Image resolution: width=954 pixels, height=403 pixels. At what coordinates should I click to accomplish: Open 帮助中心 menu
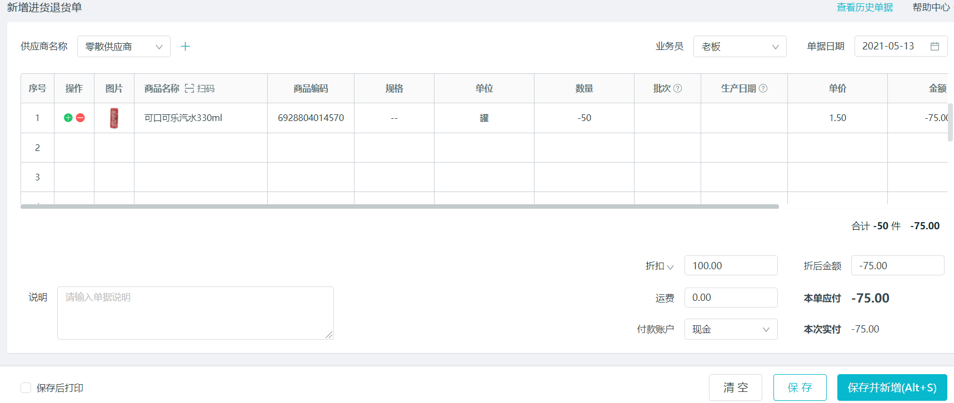931,7
